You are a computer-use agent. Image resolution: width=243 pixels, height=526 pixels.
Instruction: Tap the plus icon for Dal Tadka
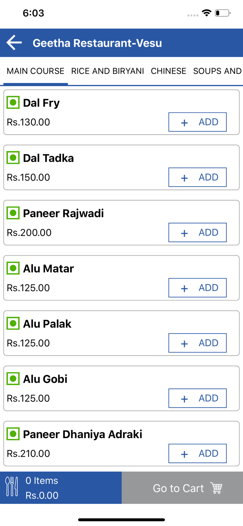click(184, 178)
